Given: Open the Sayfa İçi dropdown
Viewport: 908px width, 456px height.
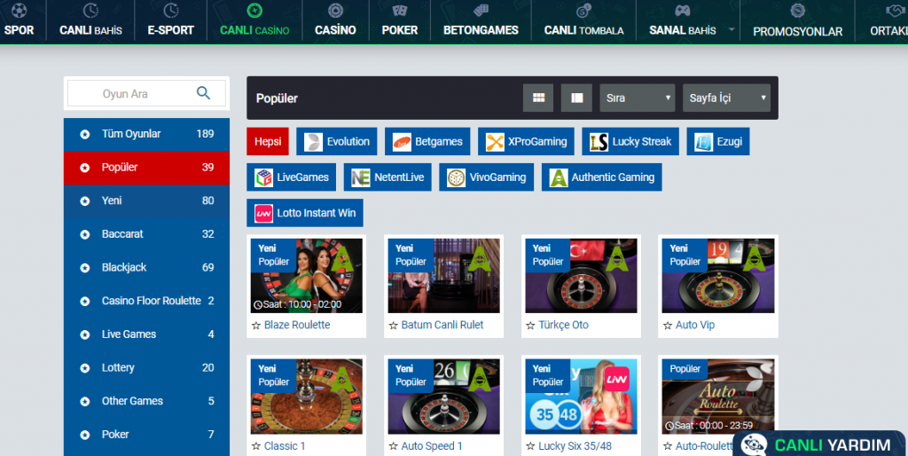Looking at the screenshot, I should [x=725, y=98].
